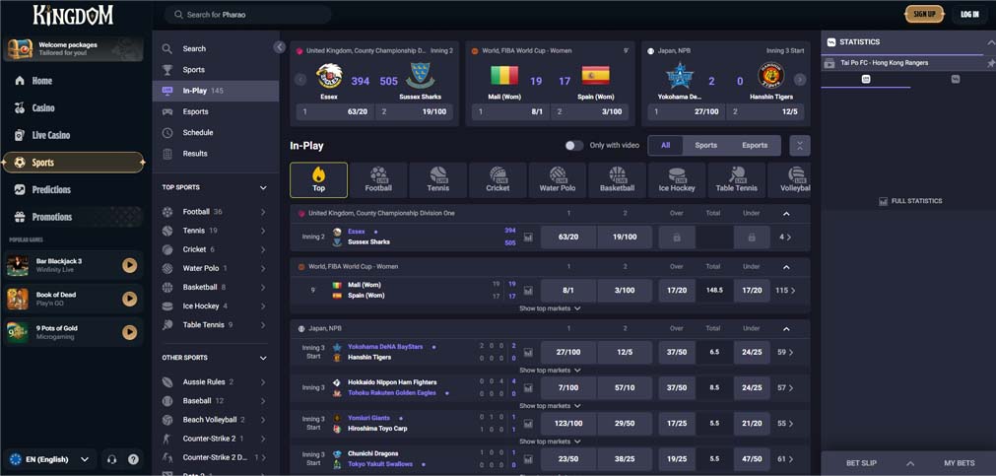Screen dimensions: 996x476
Task: Open the Results menu item
Action: pos(216,154)
